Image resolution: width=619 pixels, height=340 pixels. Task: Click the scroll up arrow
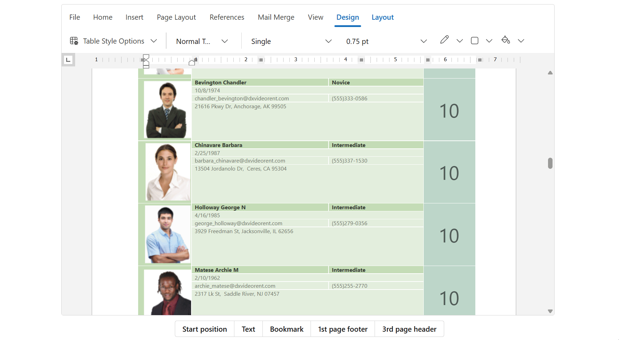(x=550, y=73)
